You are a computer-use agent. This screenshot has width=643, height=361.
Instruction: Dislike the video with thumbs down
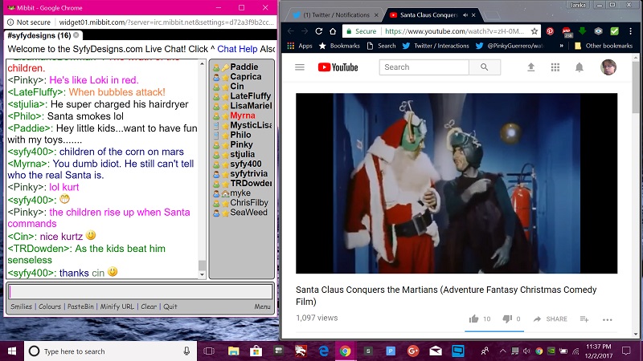tap(507, 318)
